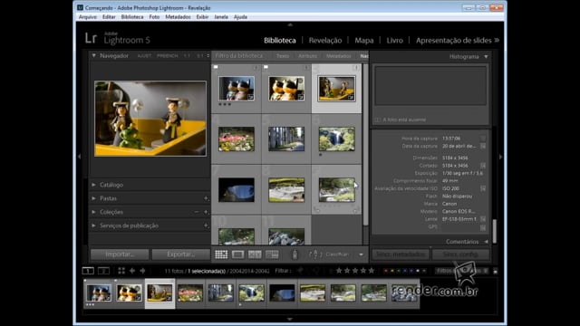Click filmstrip grid view shortcut icon
The height and width of the screenshot is (326, 580).
coord(121,271)
